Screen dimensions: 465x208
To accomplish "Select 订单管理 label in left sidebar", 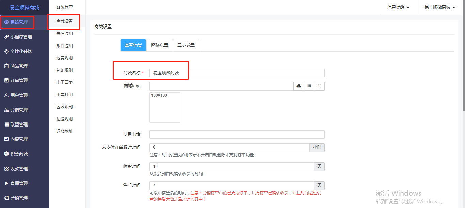I will coord(19,80).
